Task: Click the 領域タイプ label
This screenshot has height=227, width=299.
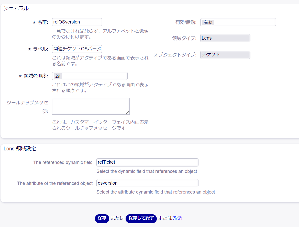Action: (184, 38)
